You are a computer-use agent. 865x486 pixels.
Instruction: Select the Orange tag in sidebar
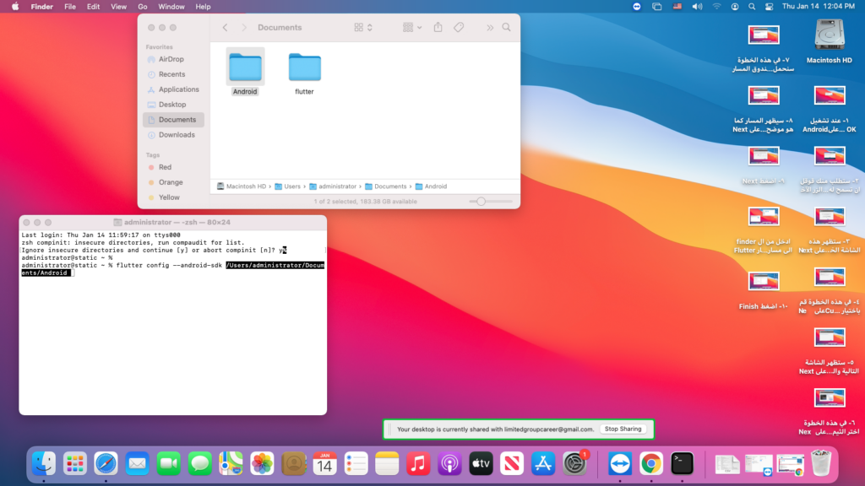point(171,182)
